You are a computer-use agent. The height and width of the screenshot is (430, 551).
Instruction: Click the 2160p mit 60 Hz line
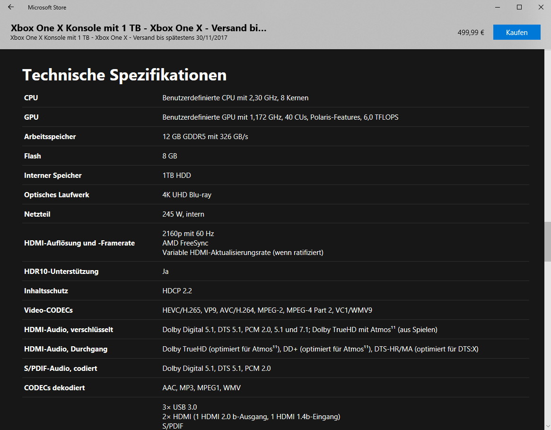click(x=188, y=234)
